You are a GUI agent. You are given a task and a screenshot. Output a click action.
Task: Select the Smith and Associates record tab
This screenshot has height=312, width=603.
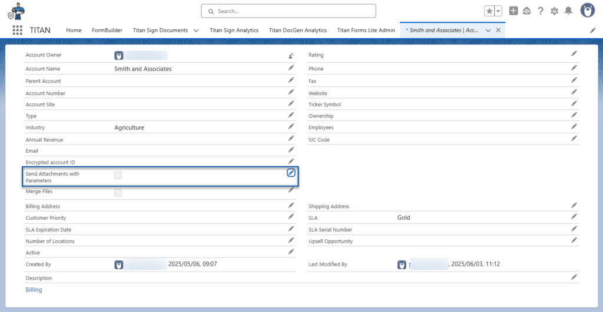pyautogui.click(x=442, y=31)
